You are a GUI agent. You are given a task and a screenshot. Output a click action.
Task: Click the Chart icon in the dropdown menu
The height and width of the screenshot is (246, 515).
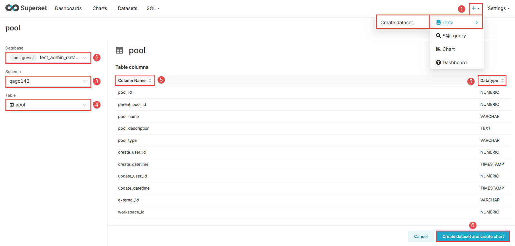point(438,49)
